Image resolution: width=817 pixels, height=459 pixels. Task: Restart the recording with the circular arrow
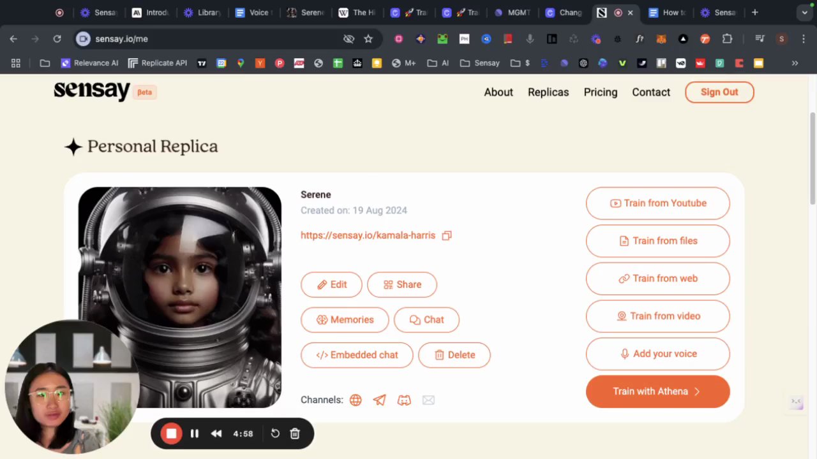275,433
